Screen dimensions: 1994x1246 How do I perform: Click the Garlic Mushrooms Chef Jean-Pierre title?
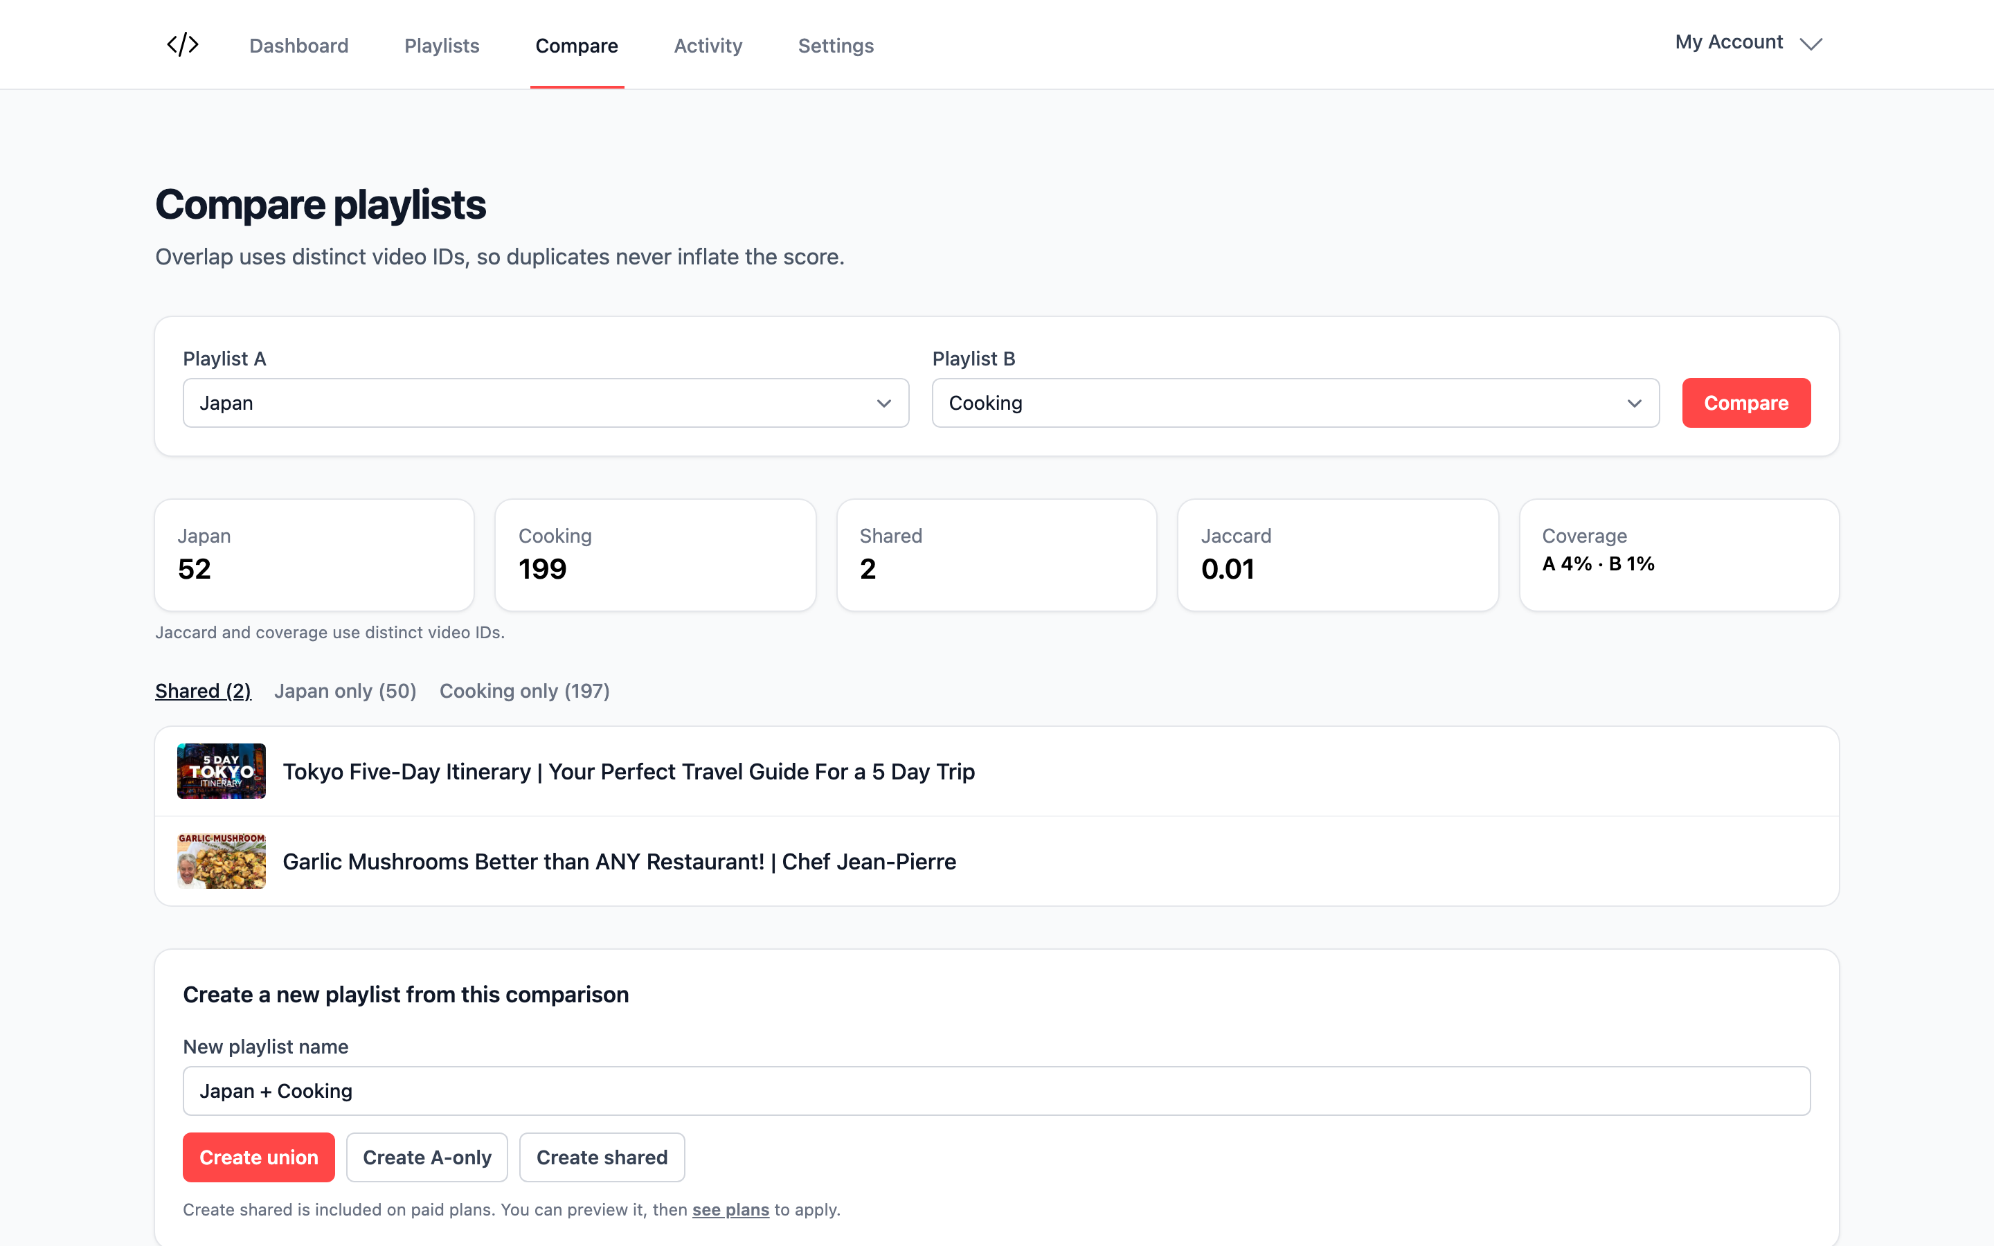pos(620,861)
